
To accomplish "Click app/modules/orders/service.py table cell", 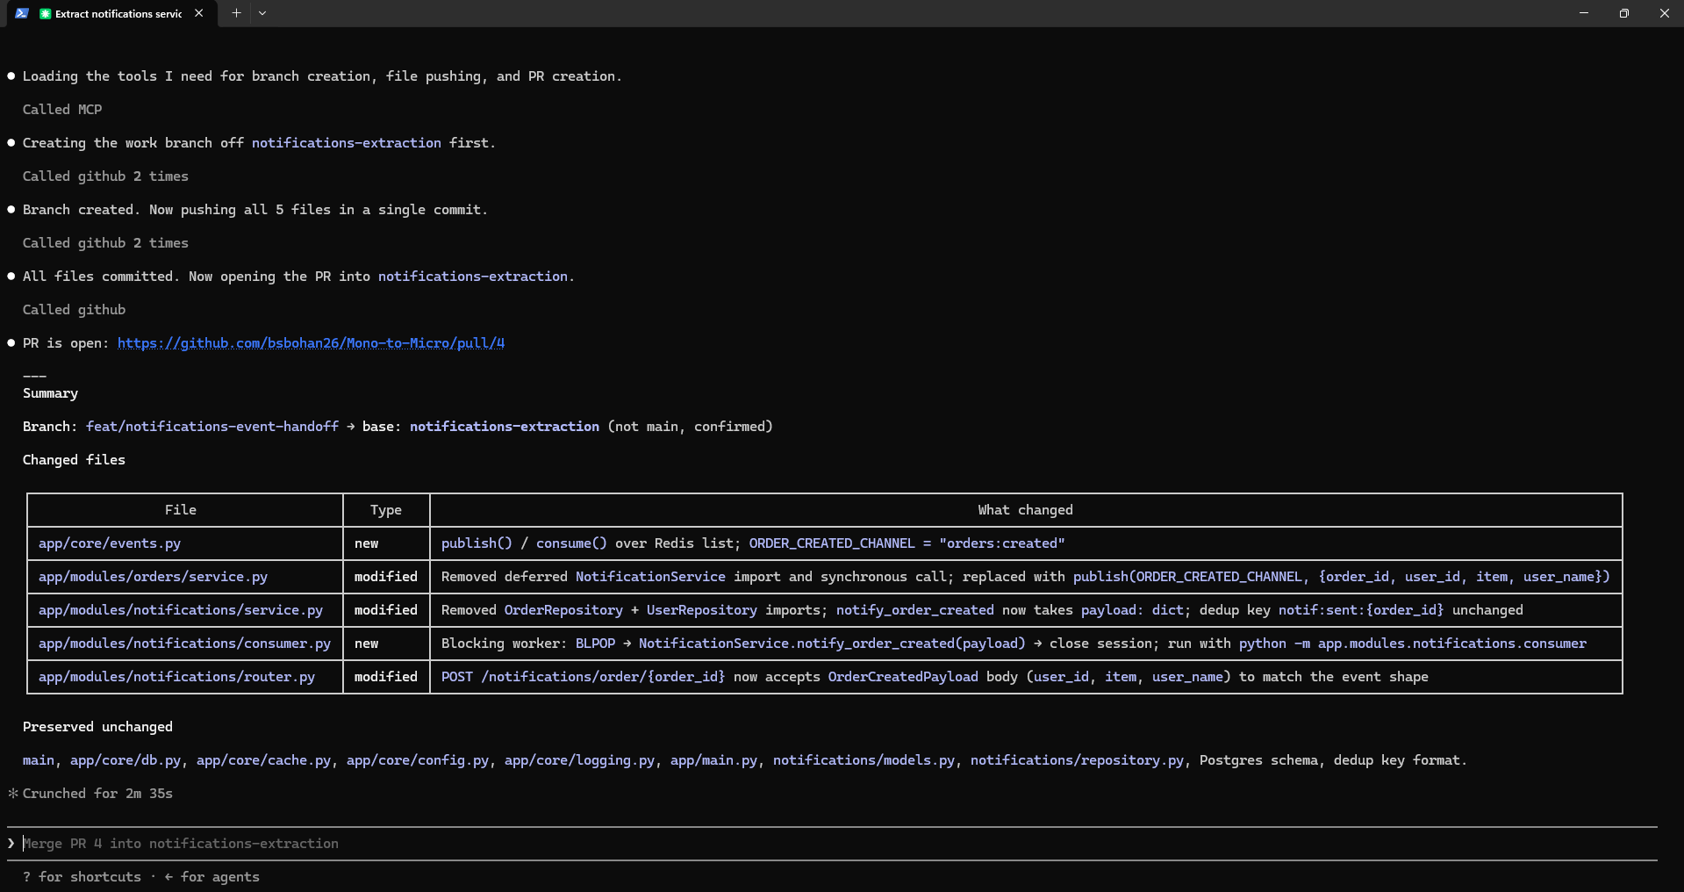I will (x=153, y=577).
